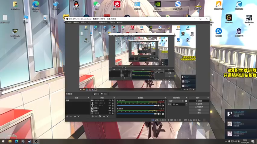
Task: Pop out the 转场特效 dock panel icon
Action: click(186, 98)
